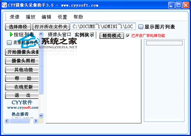Viewport: 191px width, 136px height.
Task: Close the CYY摄像头录像助手 window
Action: [x=186, y=5]
